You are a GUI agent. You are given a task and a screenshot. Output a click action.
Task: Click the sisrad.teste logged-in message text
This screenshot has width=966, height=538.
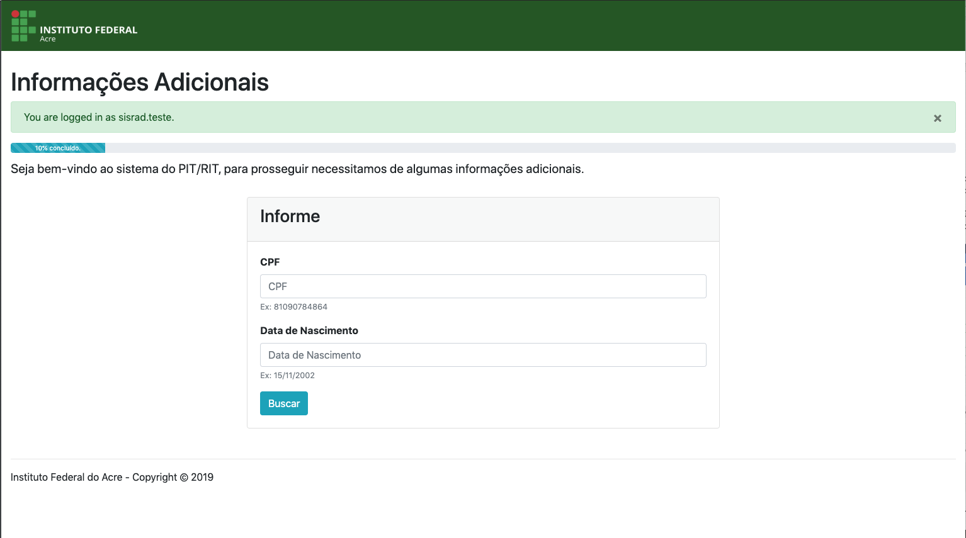coord(99,118)
